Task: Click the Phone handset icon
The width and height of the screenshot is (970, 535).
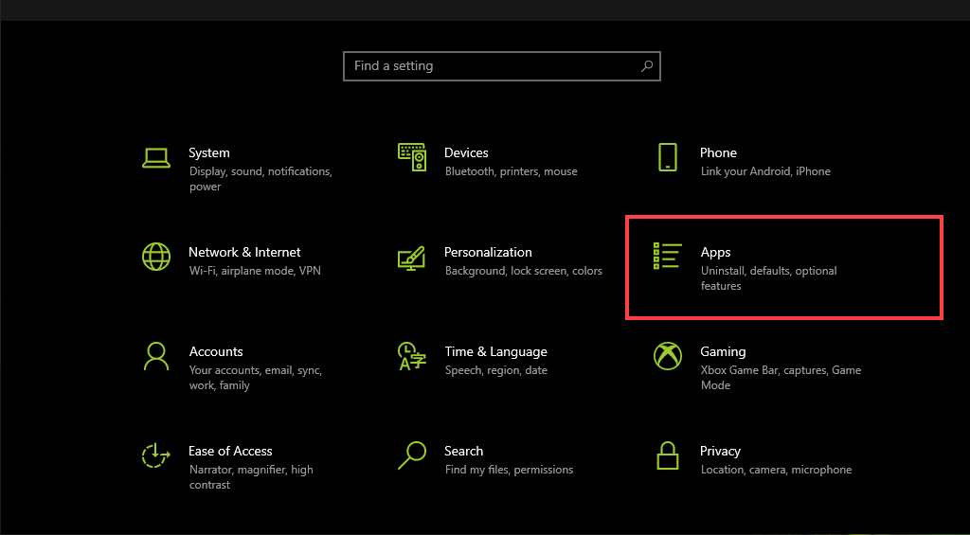Action: tap(668, 157)
